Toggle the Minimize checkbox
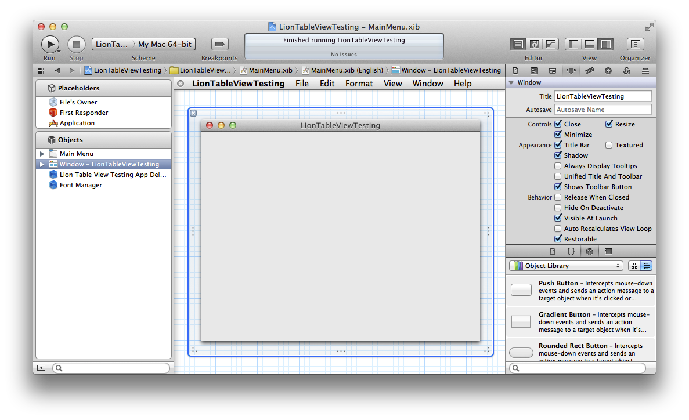The width and height of the screenshot is (689, 420). tap(558, 135)
